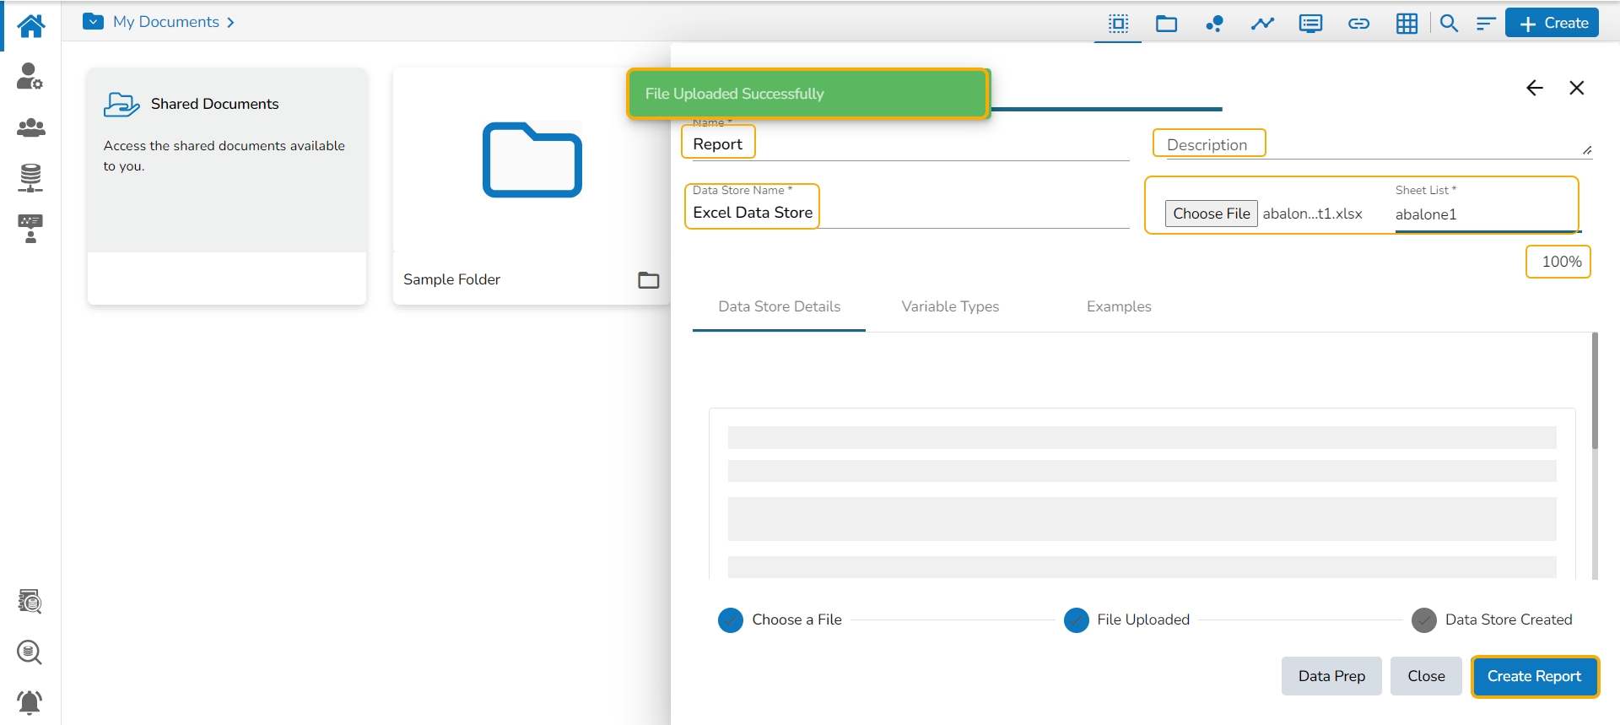Image resolution: width=1620 pixels, height=725 pixels.
Task: Switch to the grid view icon
Action: click(1407, 24)
